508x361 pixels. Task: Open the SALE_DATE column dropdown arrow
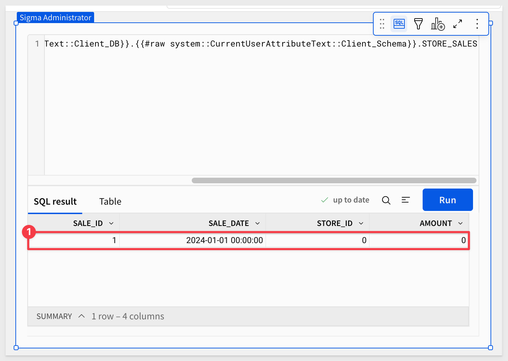point(257,224)
